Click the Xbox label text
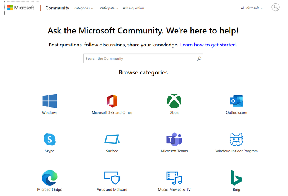Viewport: 288px width, 196px height. (x=174, y=113)
